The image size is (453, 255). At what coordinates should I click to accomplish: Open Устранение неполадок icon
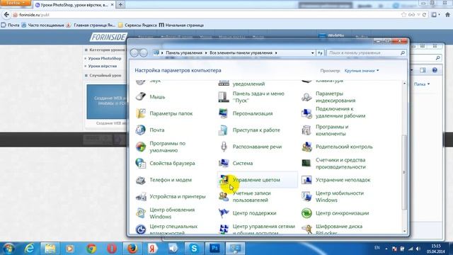pos(306,180)
